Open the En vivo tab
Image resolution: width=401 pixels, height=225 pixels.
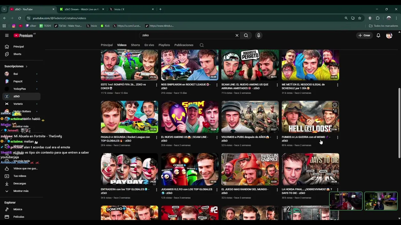point(149,45)
